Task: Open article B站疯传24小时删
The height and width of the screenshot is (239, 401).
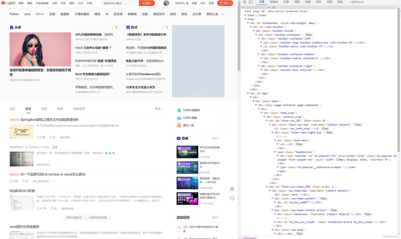Action: 22,191
